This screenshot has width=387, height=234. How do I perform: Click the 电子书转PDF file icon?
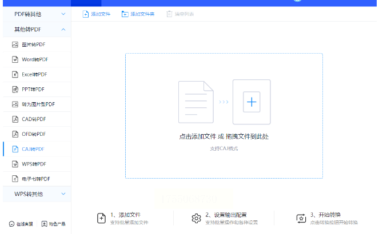click(15, 179)
